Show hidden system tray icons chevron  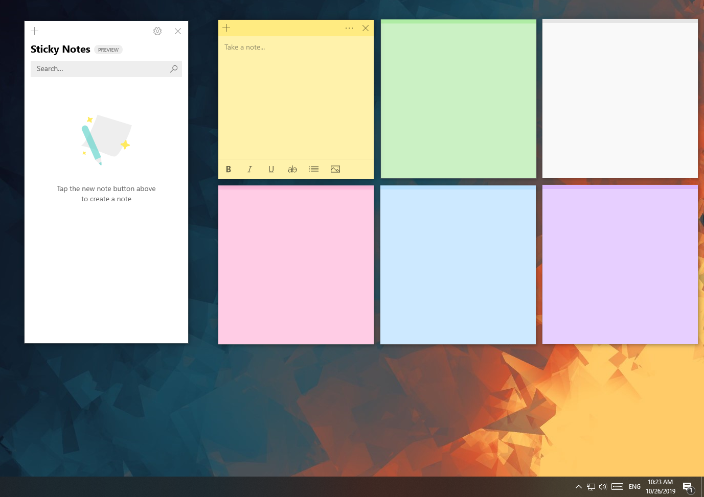pos(579,487)
